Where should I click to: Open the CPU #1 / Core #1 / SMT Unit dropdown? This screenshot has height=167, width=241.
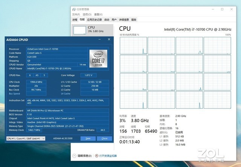point(26,138)
